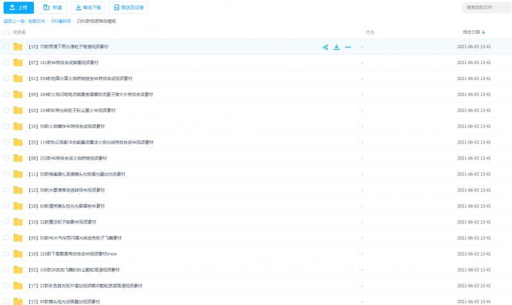Mark the checkbox for the [08] folder
Image resolution: width=512 pixels, height=305 pixels.
6,158
